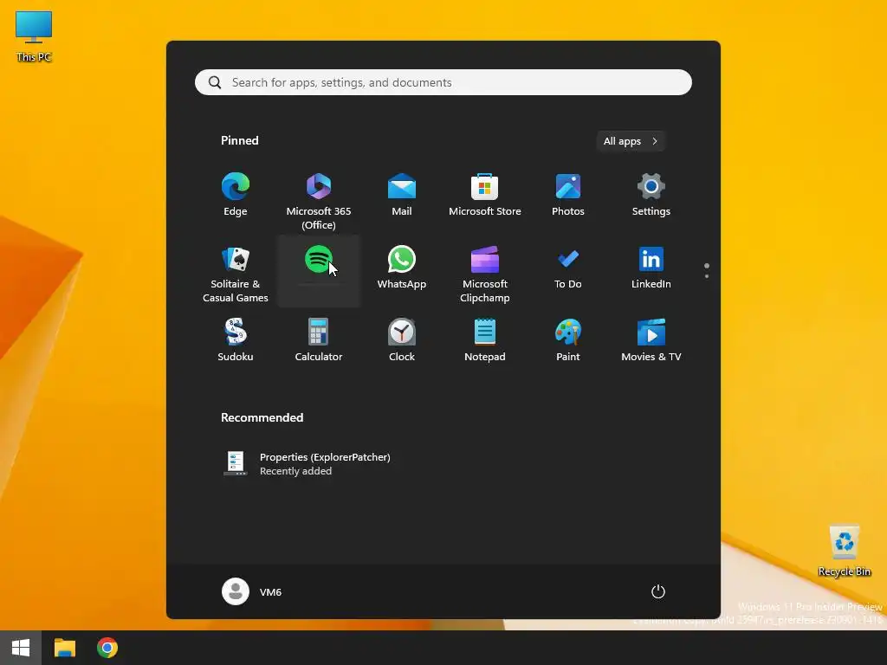
Task: Click the All apps button
Action: click(631, 141)
